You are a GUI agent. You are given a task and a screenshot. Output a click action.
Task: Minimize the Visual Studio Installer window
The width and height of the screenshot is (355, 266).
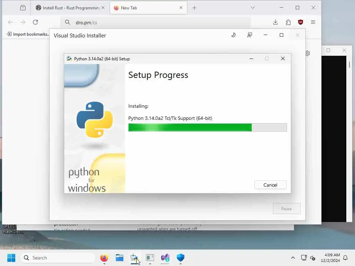pos(265,35)
